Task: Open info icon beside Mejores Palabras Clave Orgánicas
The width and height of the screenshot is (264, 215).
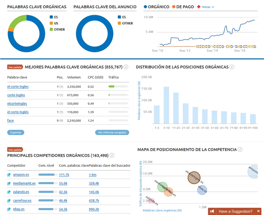Action: pos(126,67)
